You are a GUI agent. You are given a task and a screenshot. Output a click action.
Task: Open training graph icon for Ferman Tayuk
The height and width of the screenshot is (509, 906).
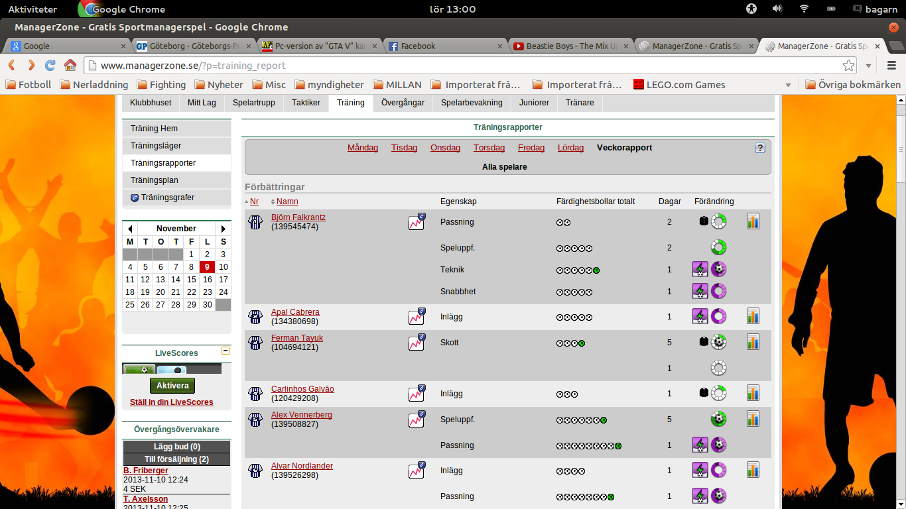(417, 342)
